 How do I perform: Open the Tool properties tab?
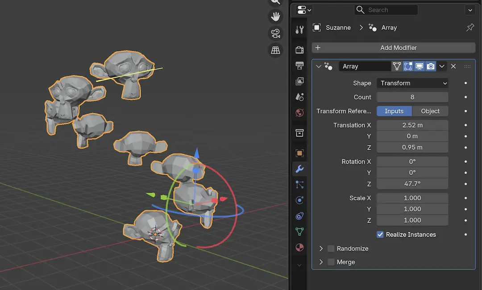[x=299, y=30]
